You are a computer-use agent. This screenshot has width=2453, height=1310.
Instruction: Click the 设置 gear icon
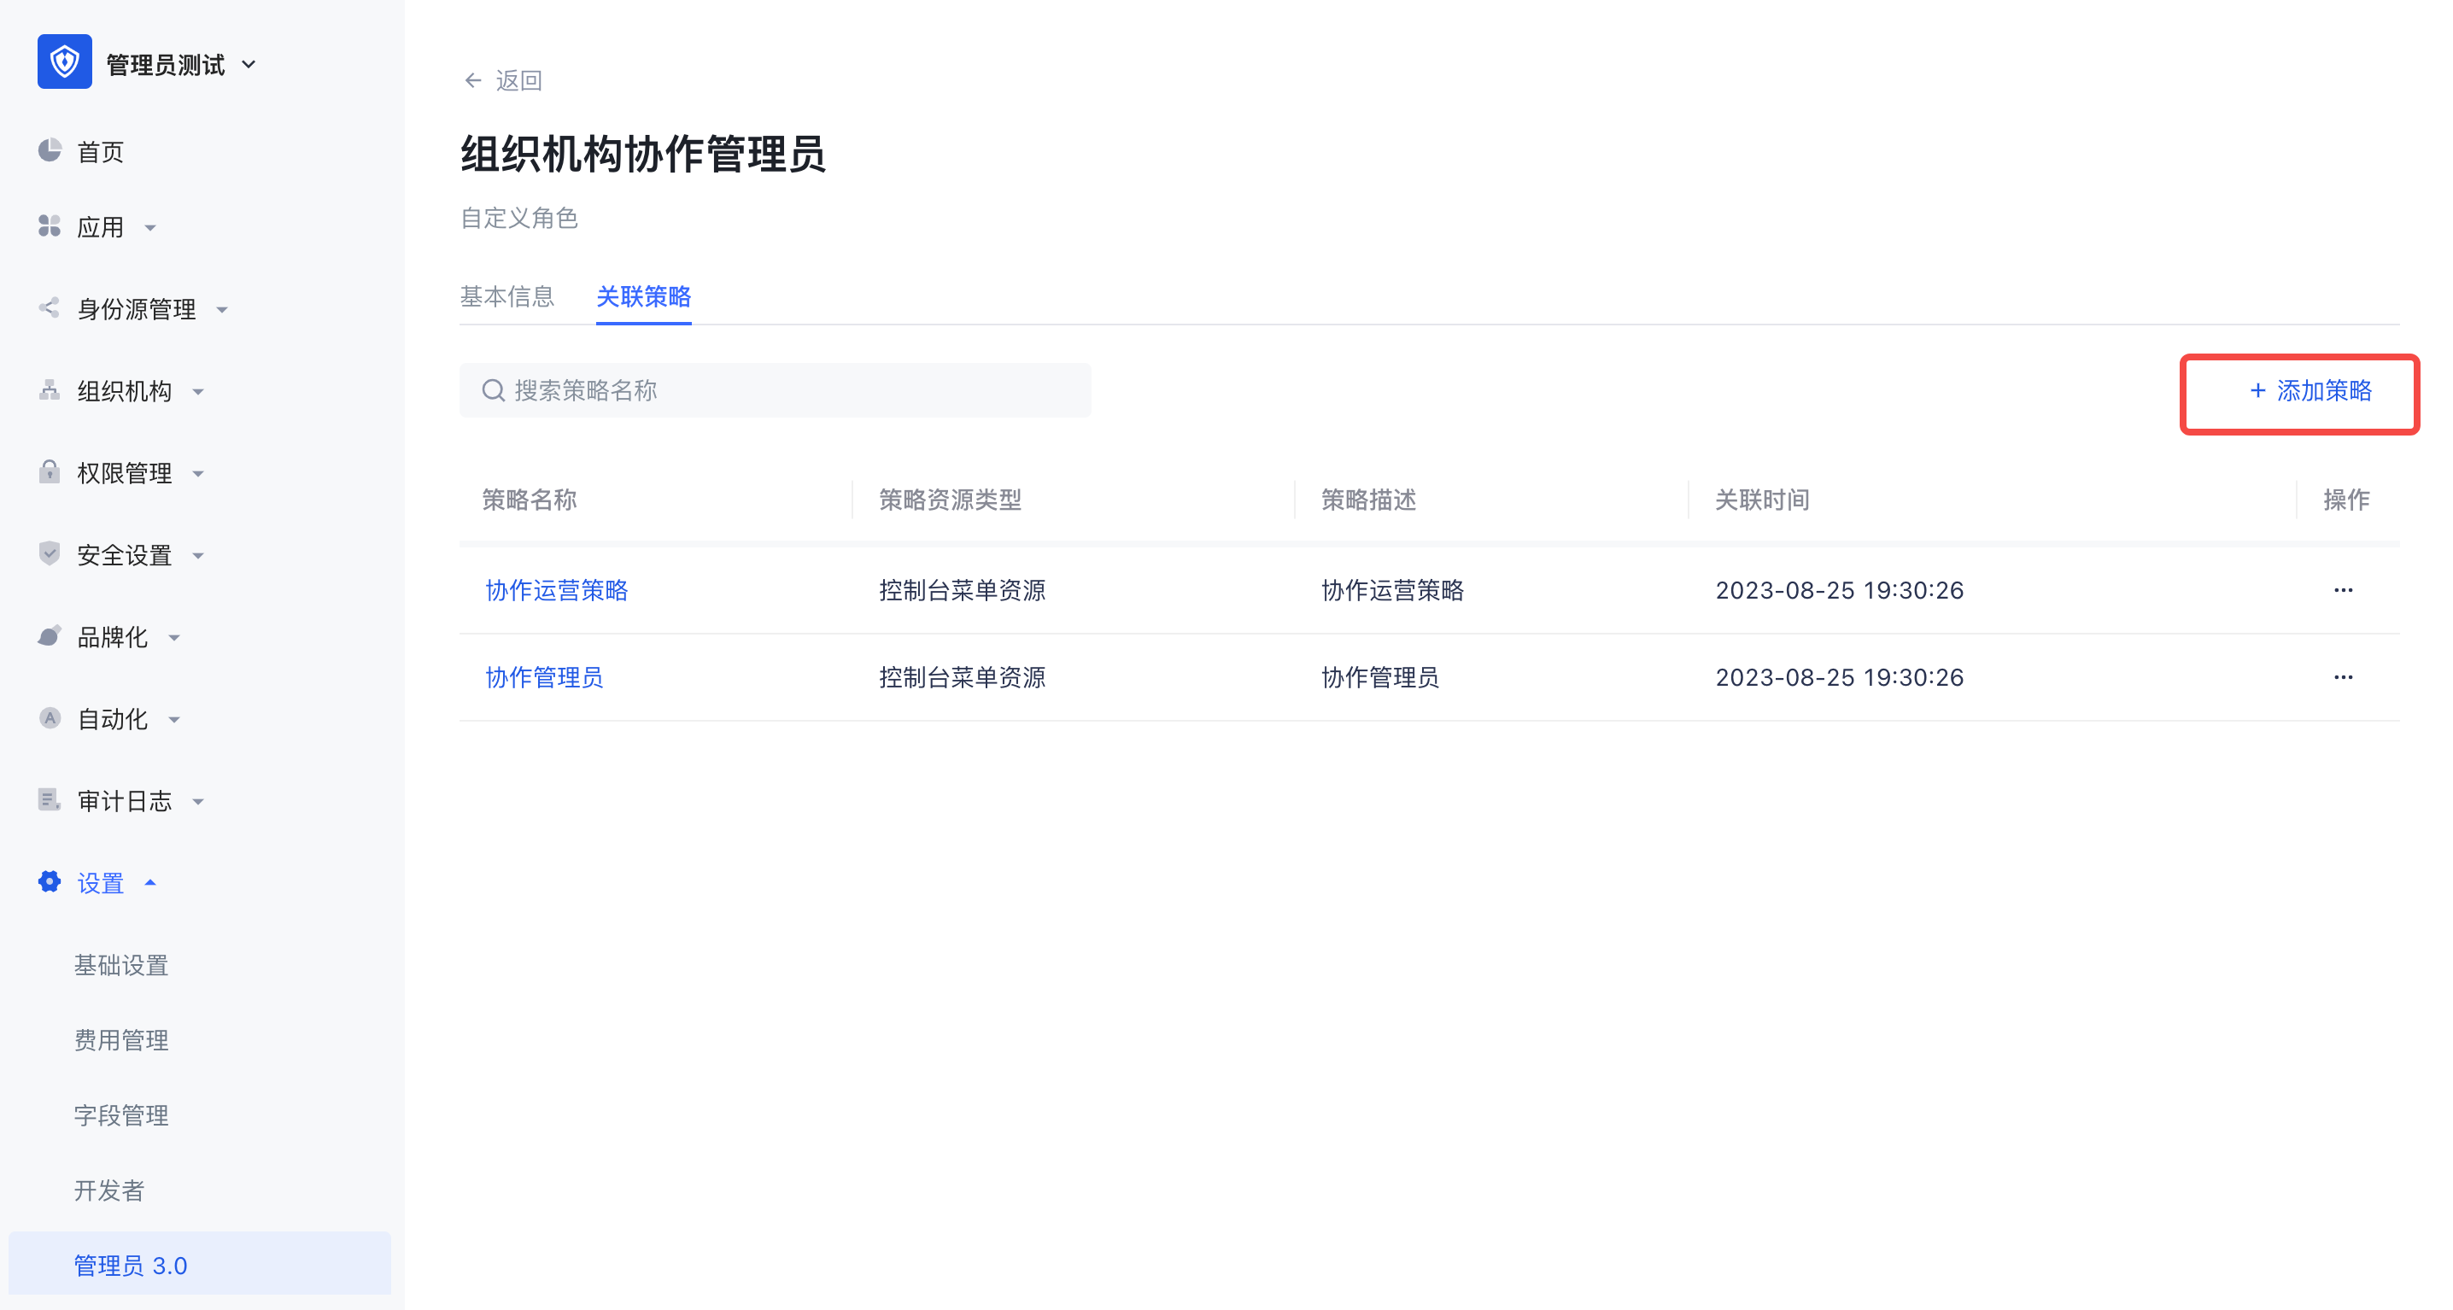click(50, 881)
